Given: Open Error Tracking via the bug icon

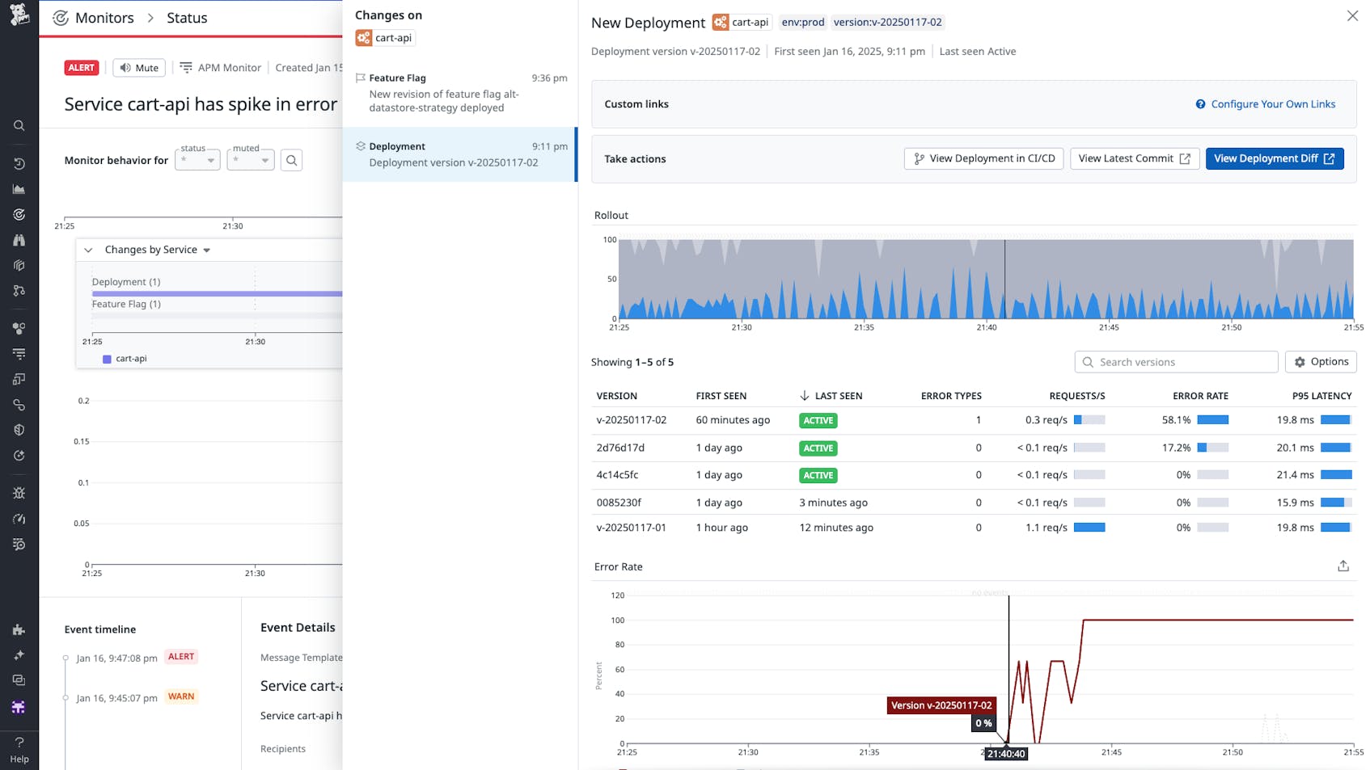Looking at the screenshot, I should pos(19,493).
